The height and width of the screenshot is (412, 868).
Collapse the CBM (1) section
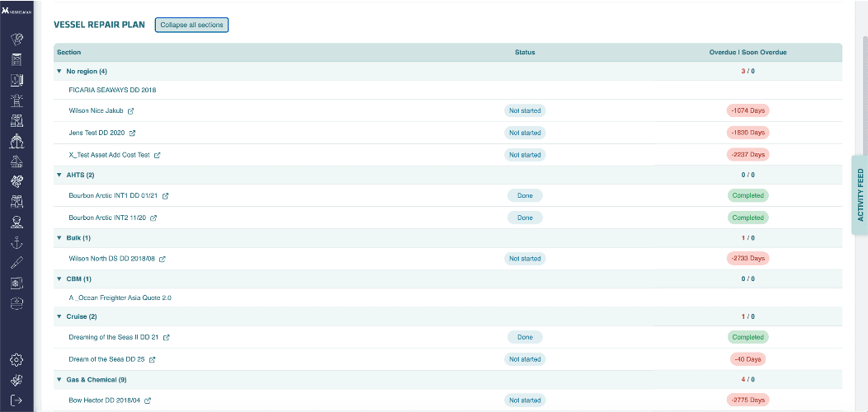click(x=59, y=279)
